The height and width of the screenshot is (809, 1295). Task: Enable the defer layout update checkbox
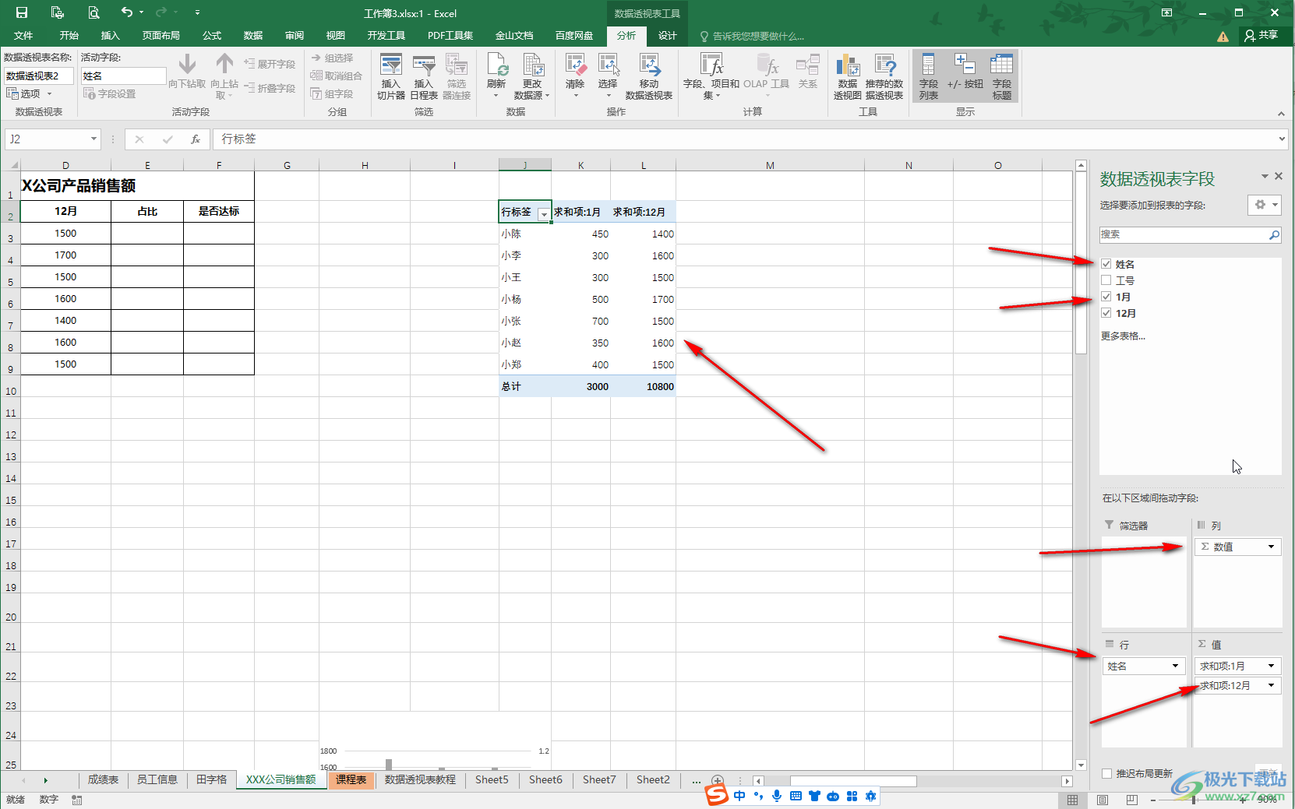[x=1106, y=773]
